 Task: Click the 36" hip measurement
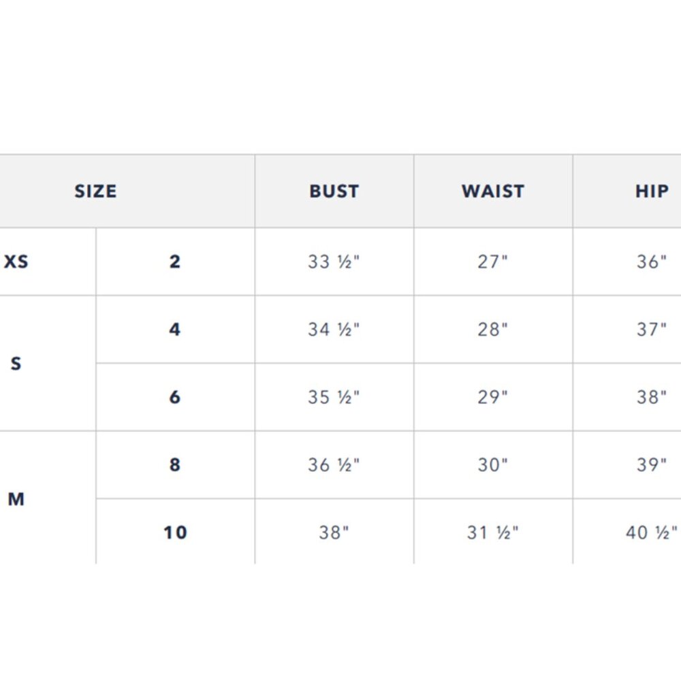[652, 262]
